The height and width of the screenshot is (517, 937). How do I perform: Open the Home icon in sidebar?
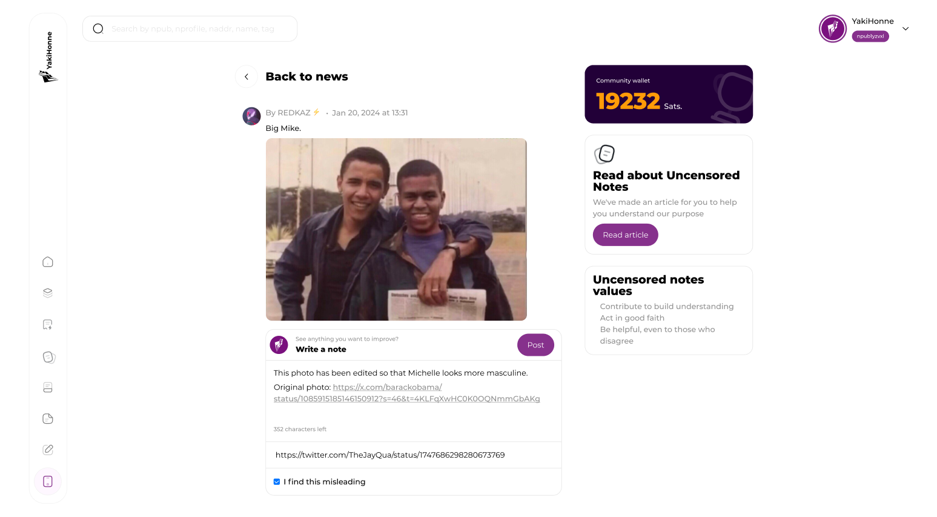click(48, 262)
